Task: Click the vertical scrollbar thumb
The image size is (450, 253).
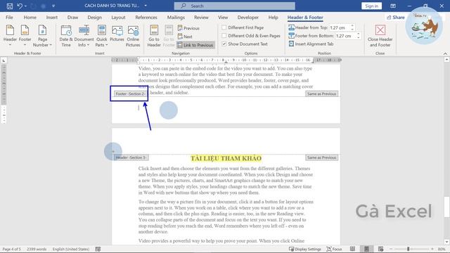Action: coord(446,207)
